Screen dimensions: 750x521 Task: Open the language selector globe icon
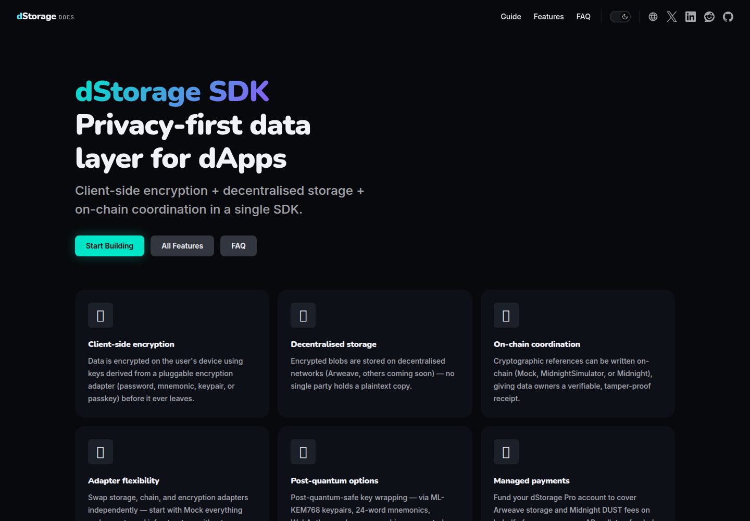click(653, 17)
